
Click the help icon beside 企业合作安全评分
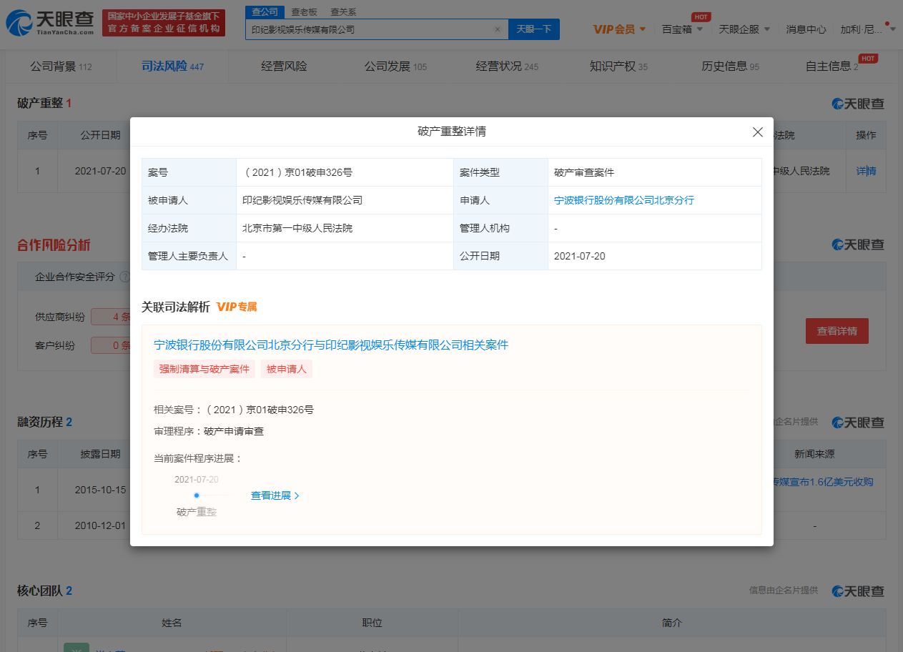[124, 277]
